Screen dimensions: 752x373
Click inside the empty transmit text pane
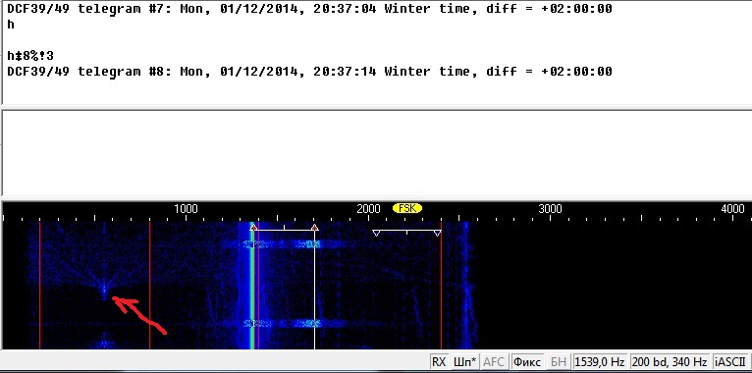click(376, 152)
